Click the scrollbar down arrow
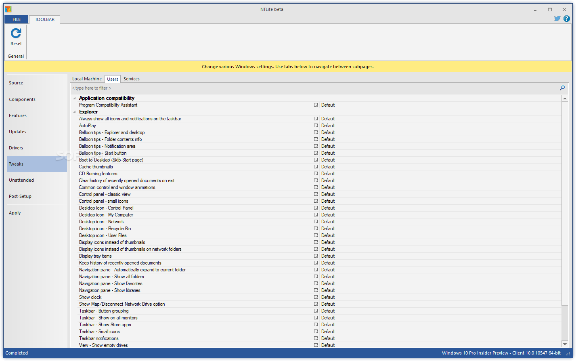This screenshot has height=361, width=576. pyautogui.click(x=565, y=344)
